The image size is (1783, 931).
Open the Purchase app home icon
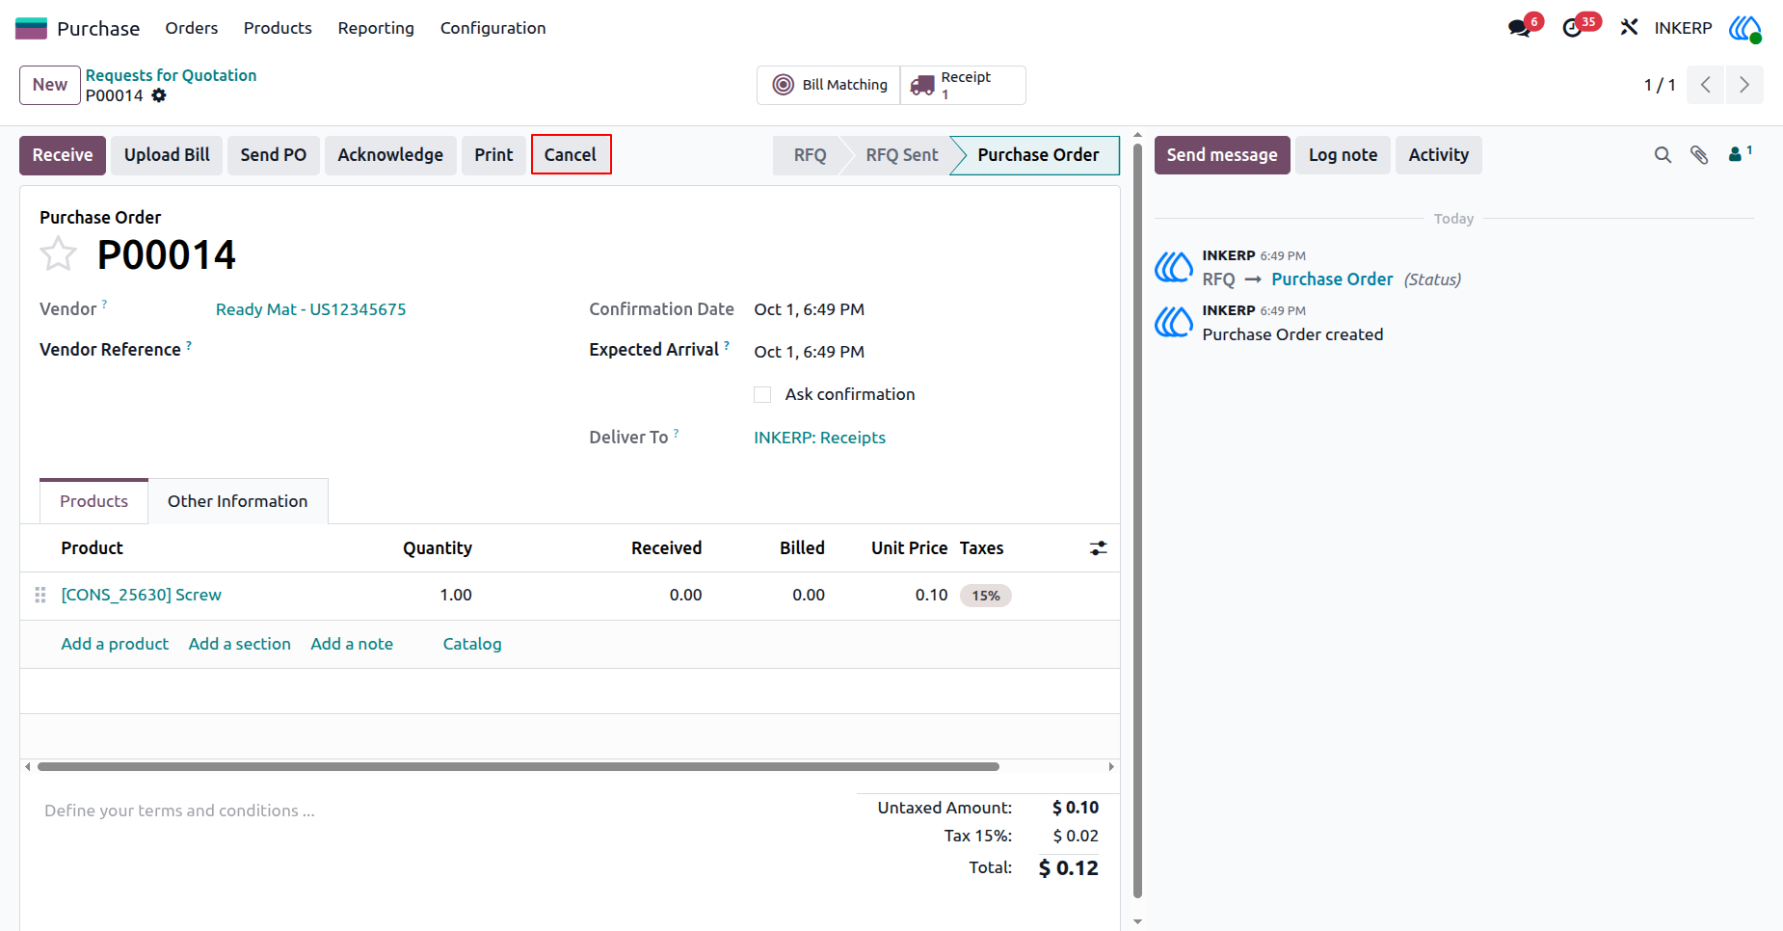[31, 28]
